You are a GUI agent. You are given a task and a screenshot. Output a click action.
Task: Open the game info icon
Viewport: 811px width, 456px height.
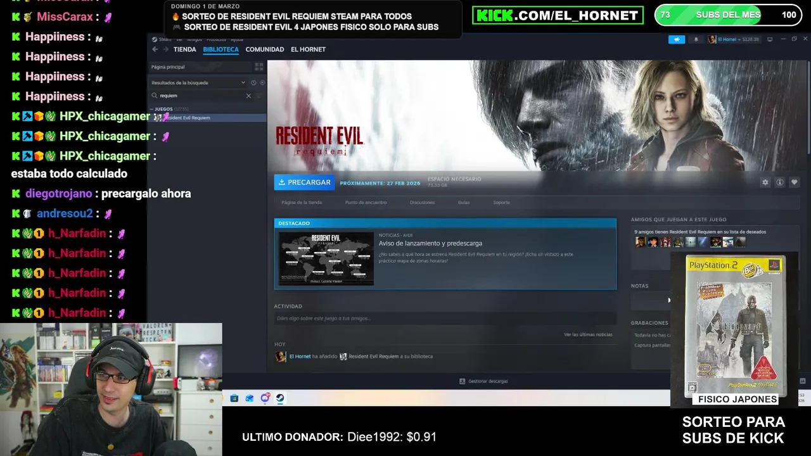[779, 182]
